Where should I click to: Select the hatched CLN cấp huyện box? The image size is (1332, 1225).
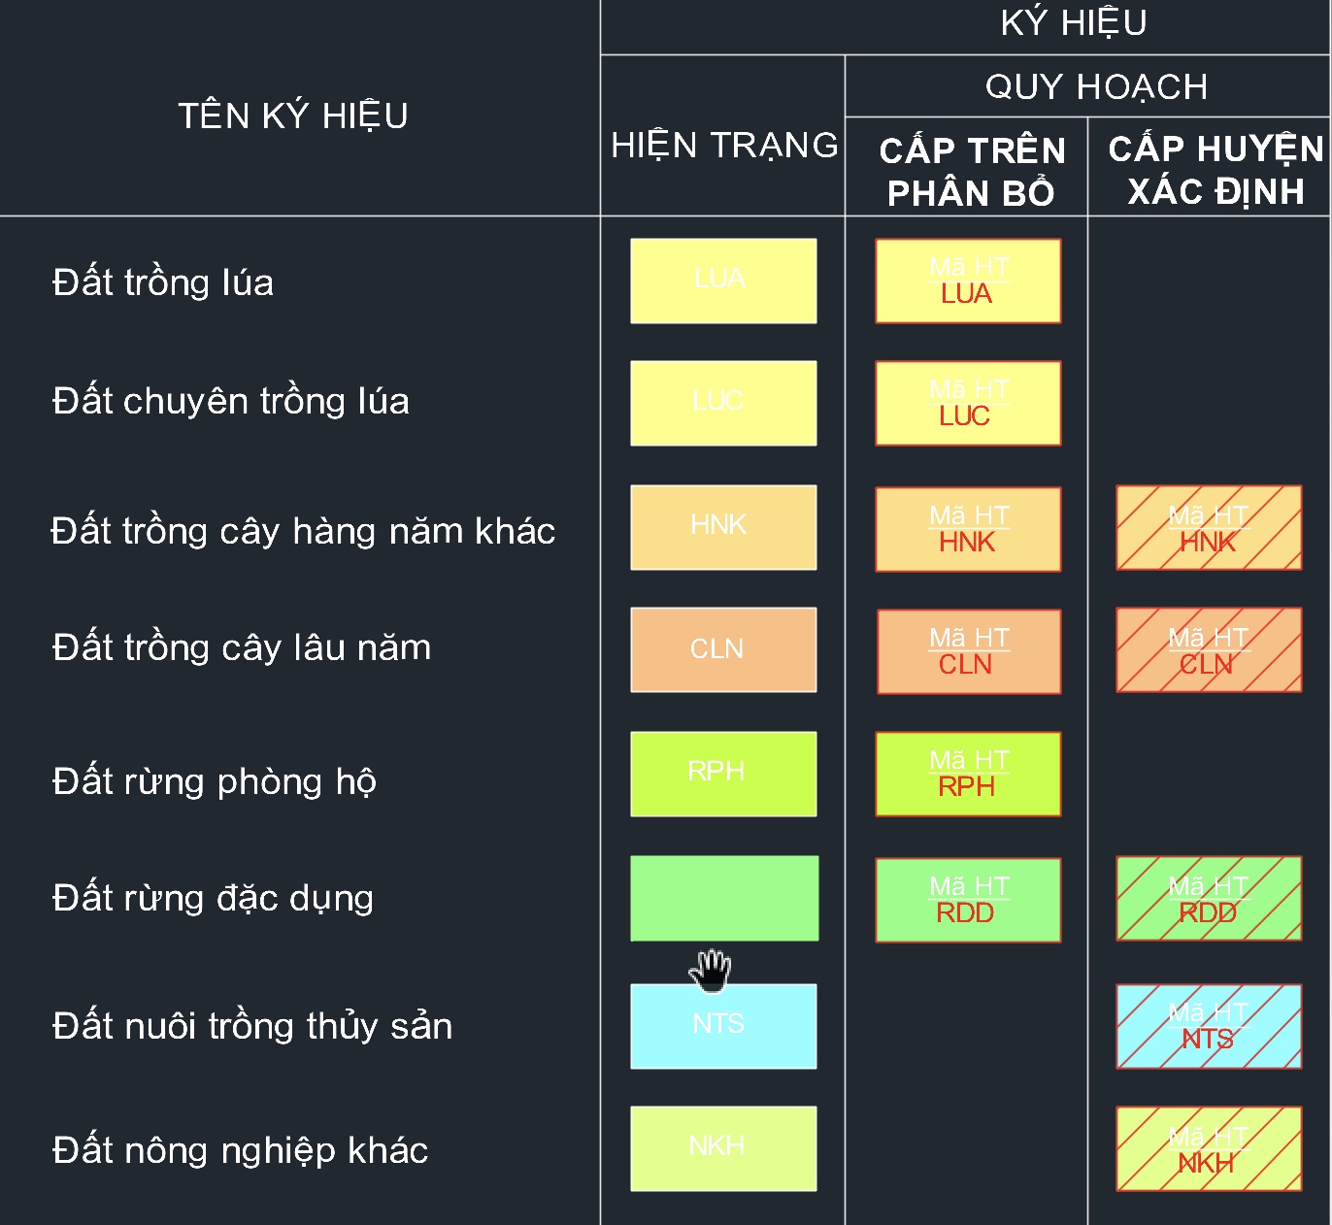(x=1209, y=649)
